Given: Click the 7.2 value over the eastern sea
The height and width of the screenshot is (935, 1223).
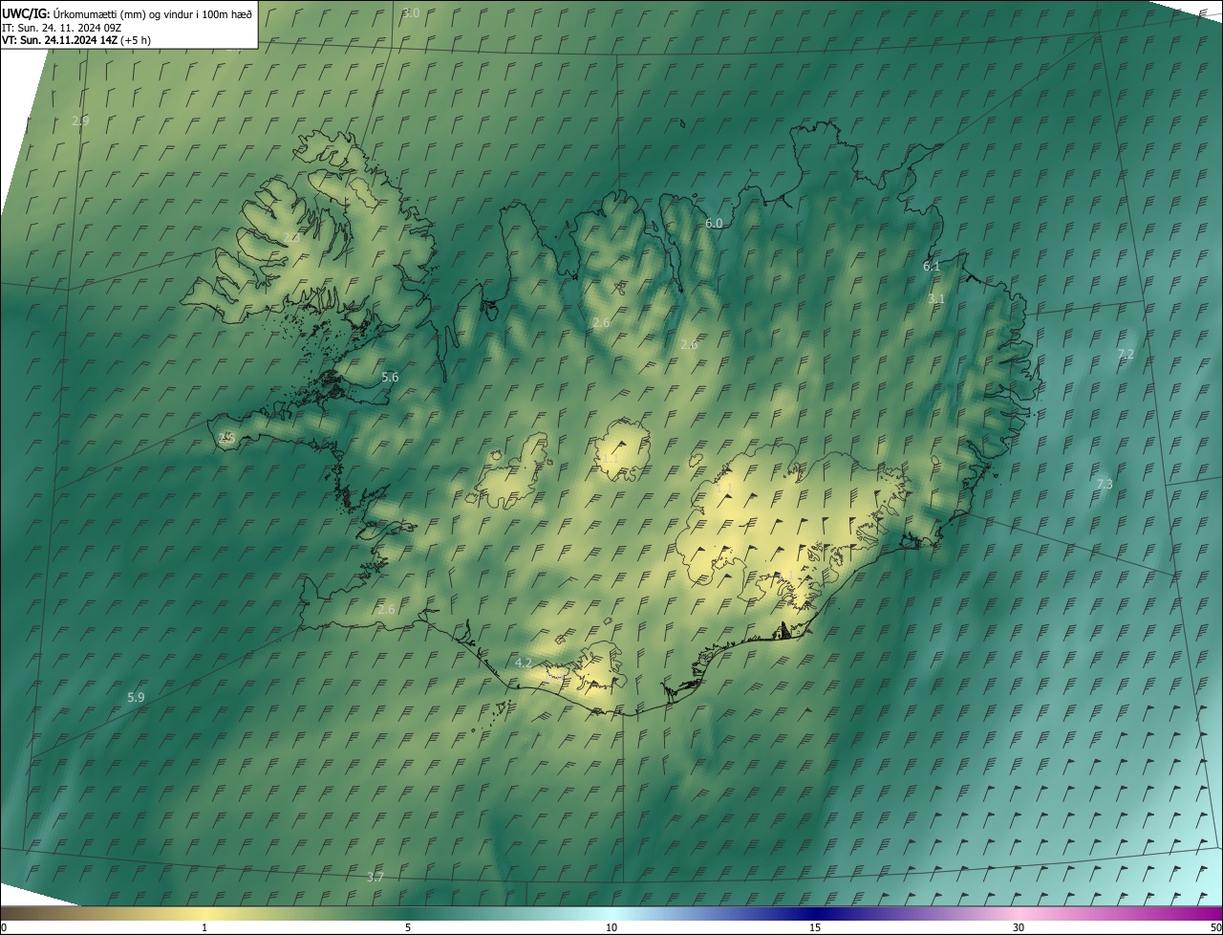Looking at the screenshot, I should [1126, 354].
